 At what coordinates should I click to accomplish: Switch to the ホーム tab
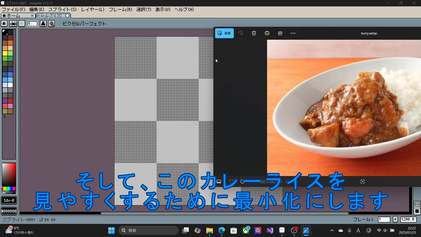coord(11,16)
